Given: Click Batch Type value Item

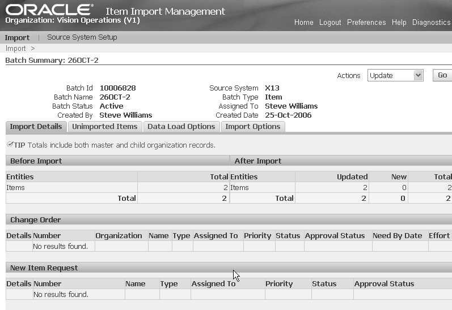Looking at the screenshot, I should click(x=273, y=97).
